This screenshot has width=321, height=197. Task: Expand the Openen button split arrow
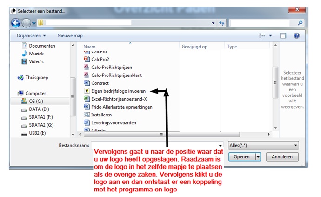(x=258, y=157)
